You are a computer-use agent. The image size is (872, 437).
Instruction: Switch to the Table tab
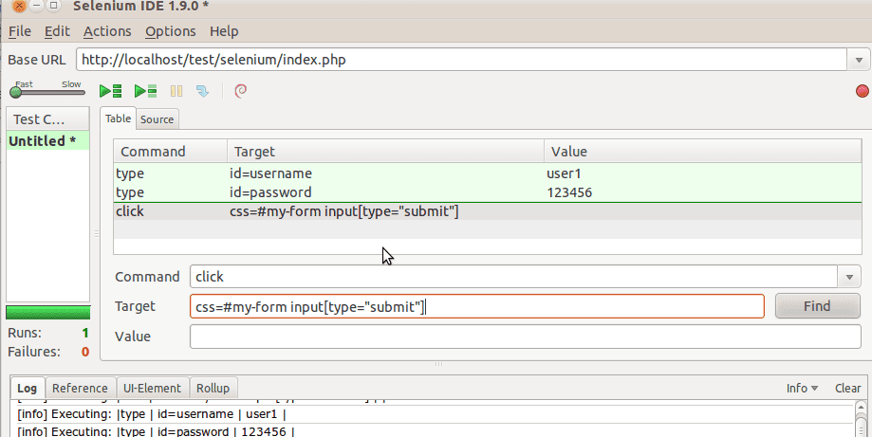tap(118, 118)
